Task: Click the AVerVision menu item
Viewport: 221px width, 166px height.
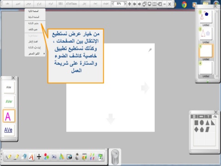Action: (71, 4)
